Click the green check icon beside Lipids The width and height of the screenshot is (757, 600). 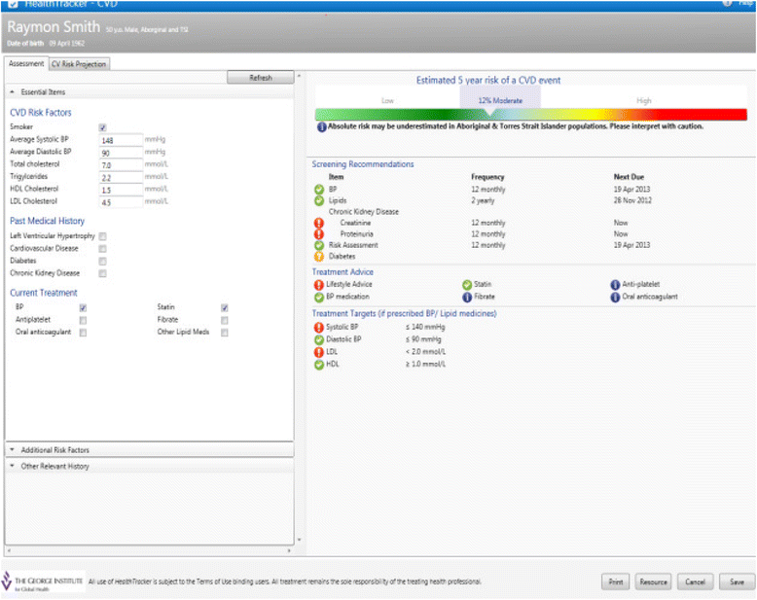click(x=319, y=200)
